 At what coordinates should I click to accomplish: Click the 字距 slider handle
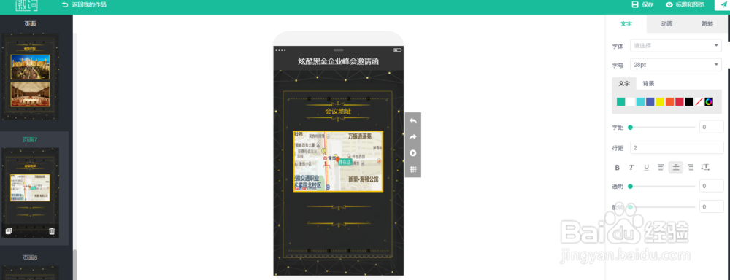point(631,127)
